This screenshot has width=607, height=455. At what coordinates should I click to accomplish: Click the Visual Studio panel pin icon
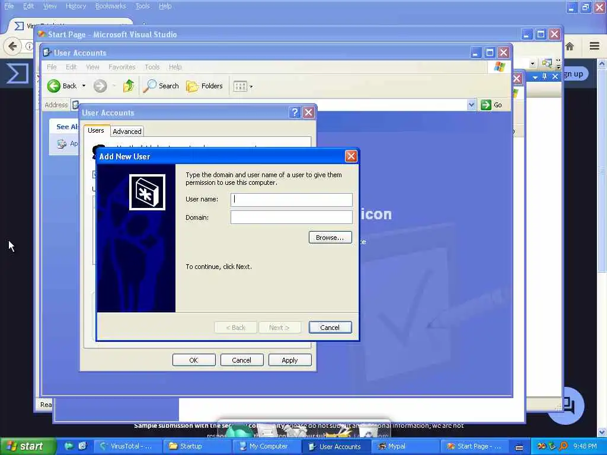point(544,76)
